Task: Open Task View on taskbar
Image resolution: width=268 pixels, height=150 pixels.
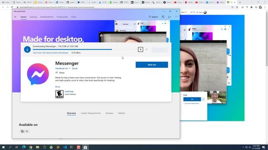Action: pyautogui.click(x=17, y=147)
